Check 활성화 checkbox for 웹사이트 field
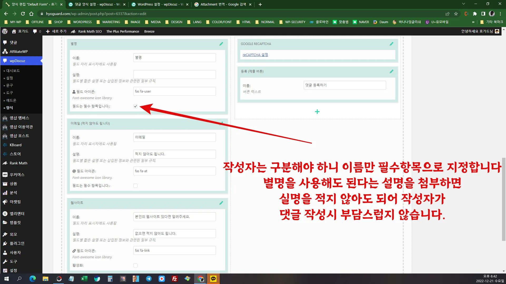 click(x=135, y=265)
